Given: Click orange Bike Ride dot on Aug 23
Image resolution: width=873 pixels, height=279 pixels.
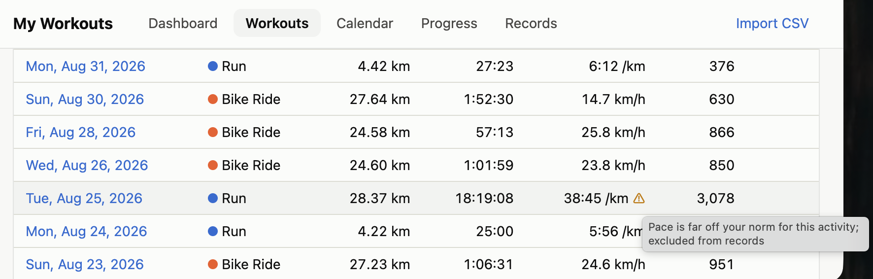Looking at the screenshot, I should coord(213,264).
